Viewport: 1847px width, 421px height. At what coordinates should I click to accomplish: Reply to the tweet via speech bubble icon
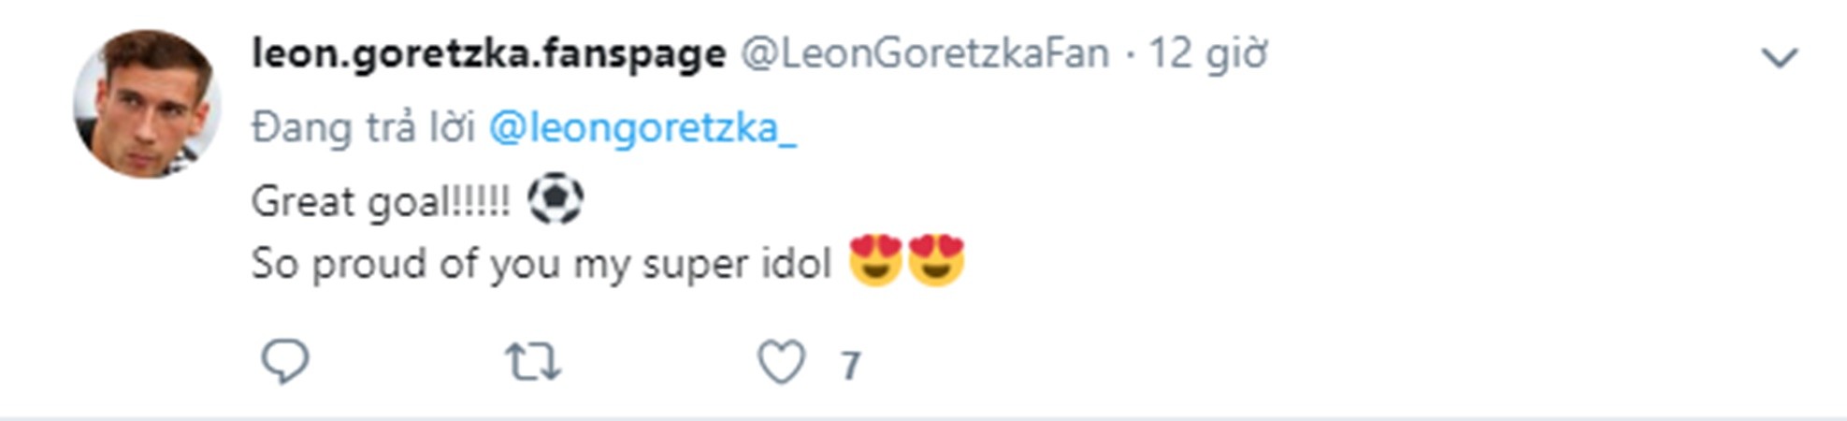tap(284, 362)
